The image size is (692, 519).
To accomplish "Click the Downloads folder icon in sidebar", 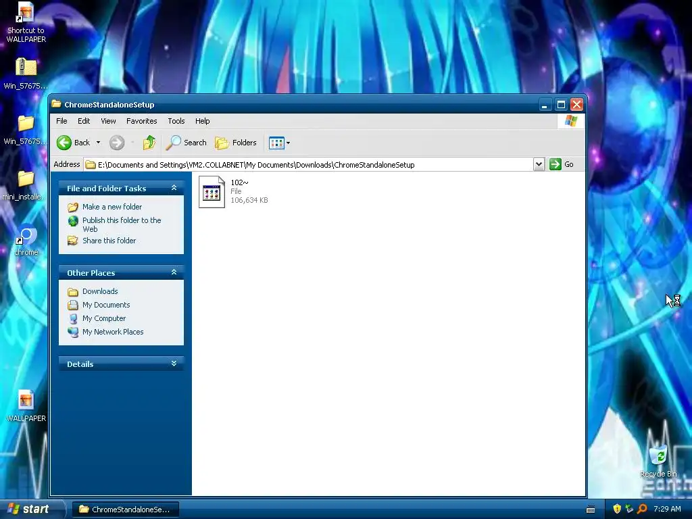I will pyautogui.click(x=73, y=292).
